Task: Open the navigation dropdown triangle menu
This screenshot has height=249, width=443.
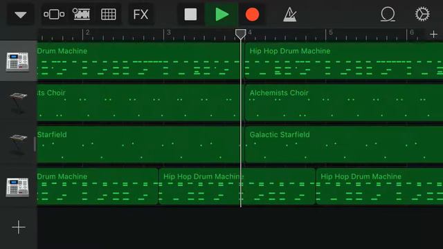Action: 21,15
